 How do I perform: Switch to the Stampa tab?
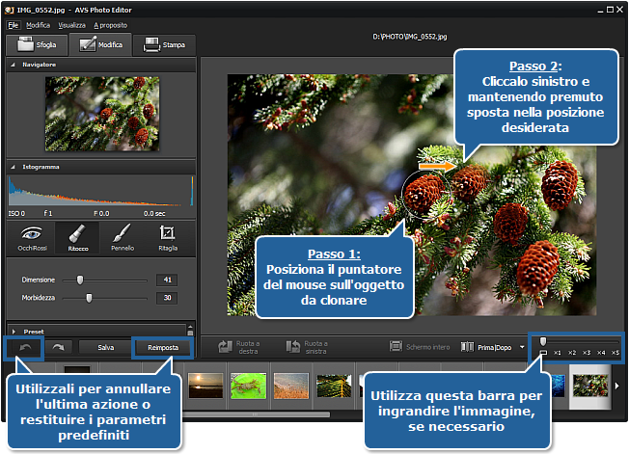pyautogui.click(x=164, y=44)
